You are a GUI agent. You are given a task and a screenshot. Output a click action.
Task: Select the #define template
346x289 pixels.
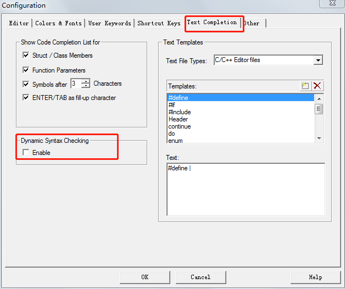(241, 98)
